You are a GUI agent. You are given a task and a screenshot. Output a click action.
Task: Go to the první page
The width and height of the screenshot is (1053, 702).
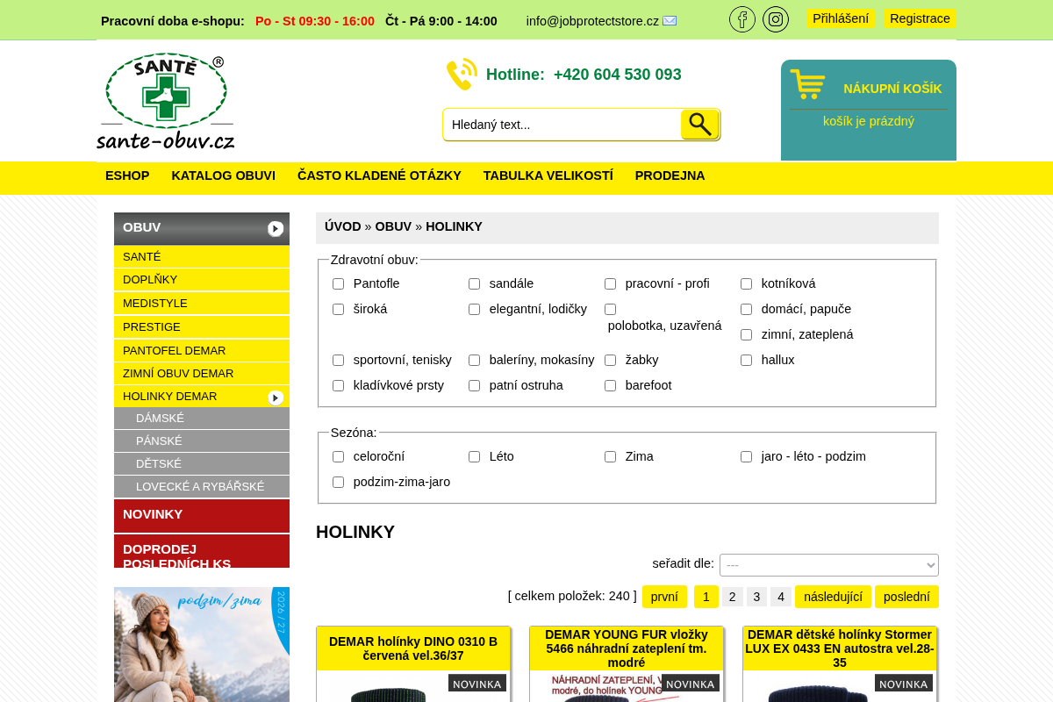664,597
